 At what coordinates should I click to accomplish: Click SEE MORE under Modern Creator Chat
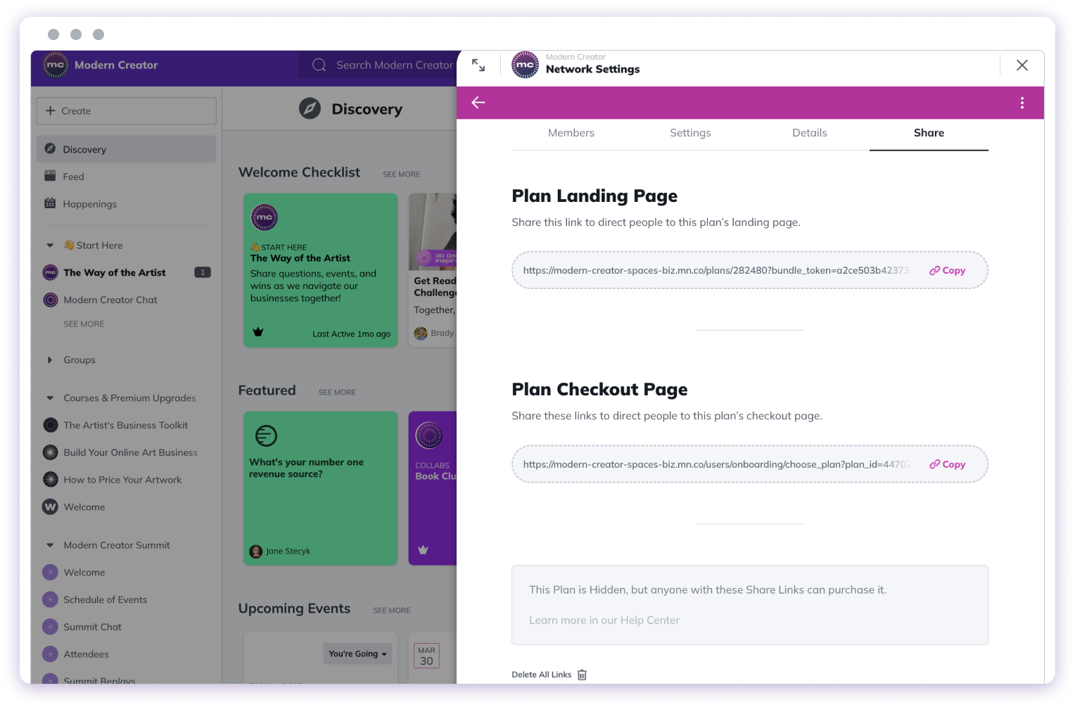[84, 324]
